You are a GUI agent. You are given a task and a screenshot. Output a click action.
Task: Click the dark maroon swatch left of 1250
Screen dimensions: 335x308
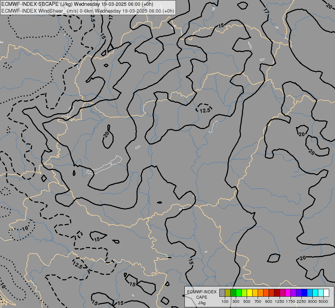(277, 293)
